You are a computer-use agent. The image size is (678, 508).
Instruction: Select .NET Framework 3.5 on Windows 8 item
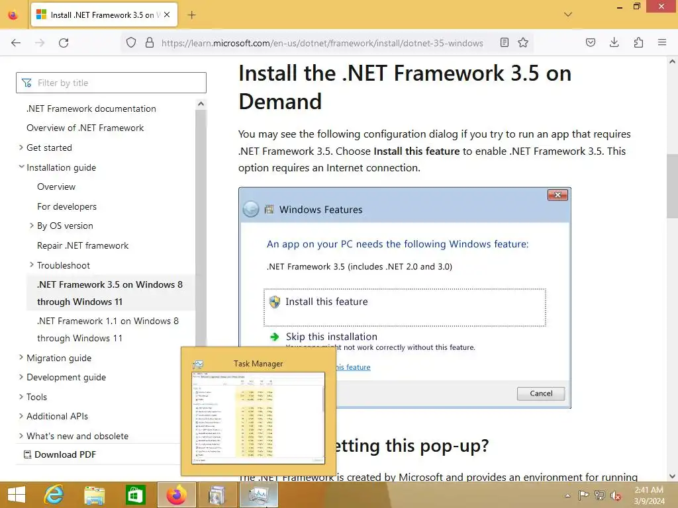[x=110, y=293]
